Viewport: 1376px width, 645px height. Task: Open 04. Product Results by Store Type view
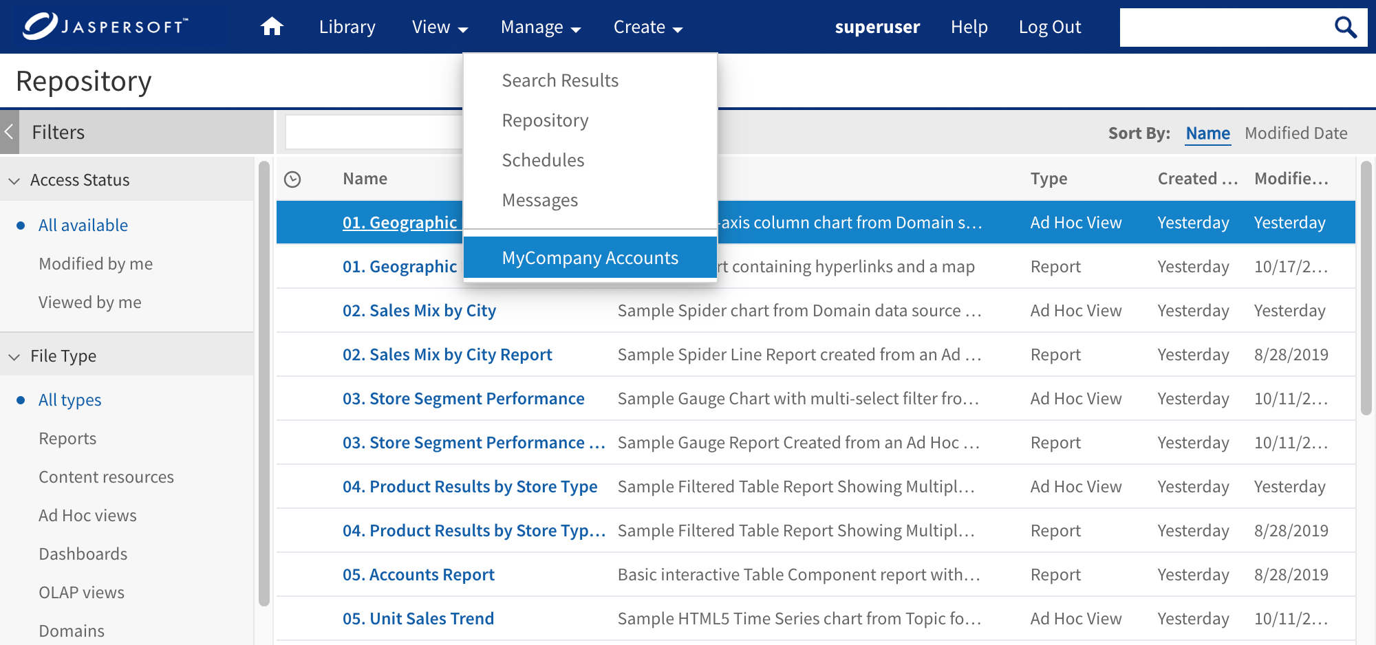click(x=470, y=486)
